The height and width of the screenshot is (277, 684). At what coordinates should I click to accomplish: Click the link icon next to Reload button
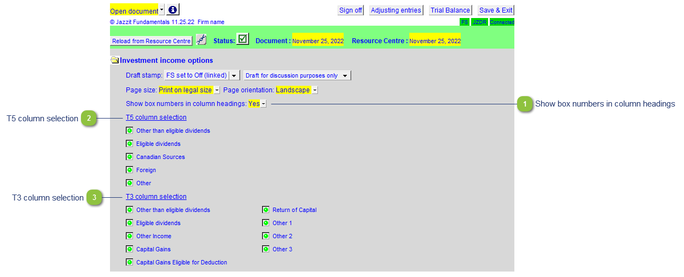(x=201, y=40)
